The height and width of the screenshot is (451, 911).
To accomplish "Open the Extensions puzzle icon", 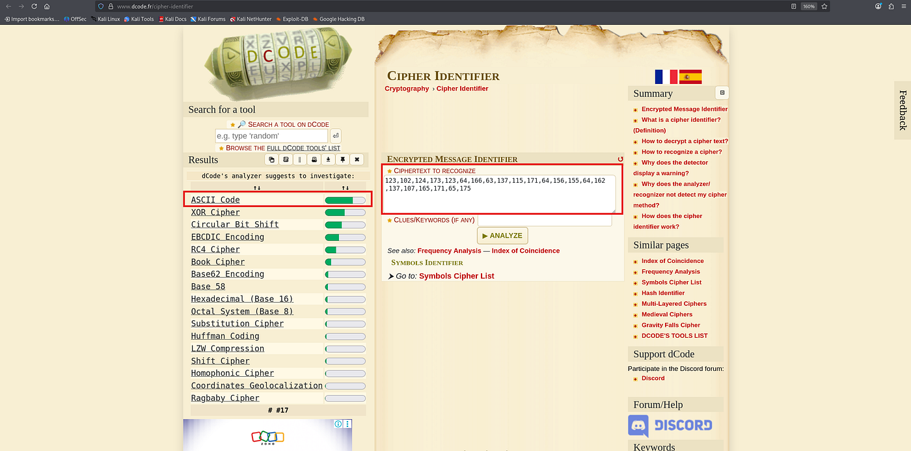I will (x=891, y=6).
